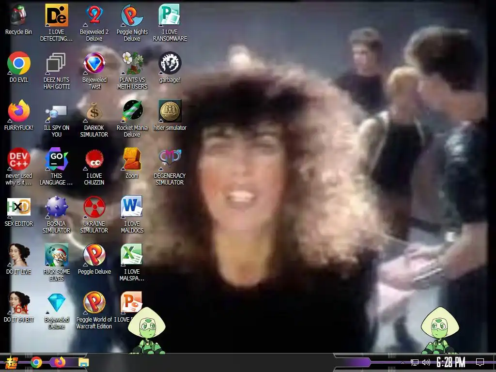Open the PowerPoint desktop shortcut
Viewport: 496px width, 372px height.
[x=131, y=302]
